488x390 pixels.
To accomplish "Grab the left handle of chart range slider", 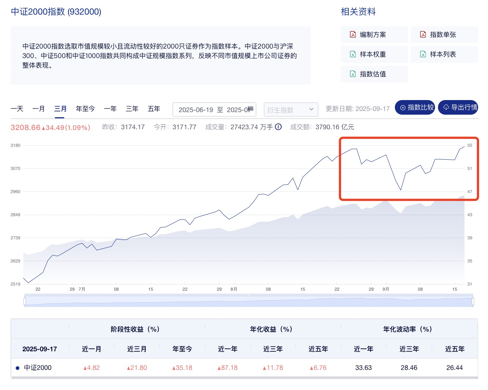I will point(25,301).
